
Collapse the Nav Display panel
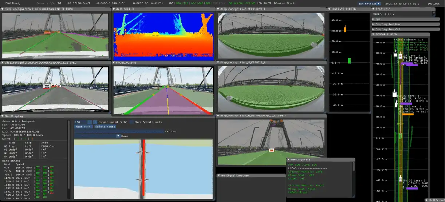(x=3, y=116)
